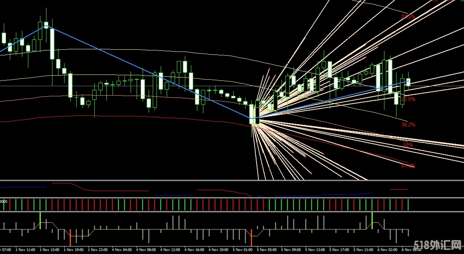464x254 pixels.
Task: Click the 1 Nov 19:00 time label
Action: click(x=74, y=249)
